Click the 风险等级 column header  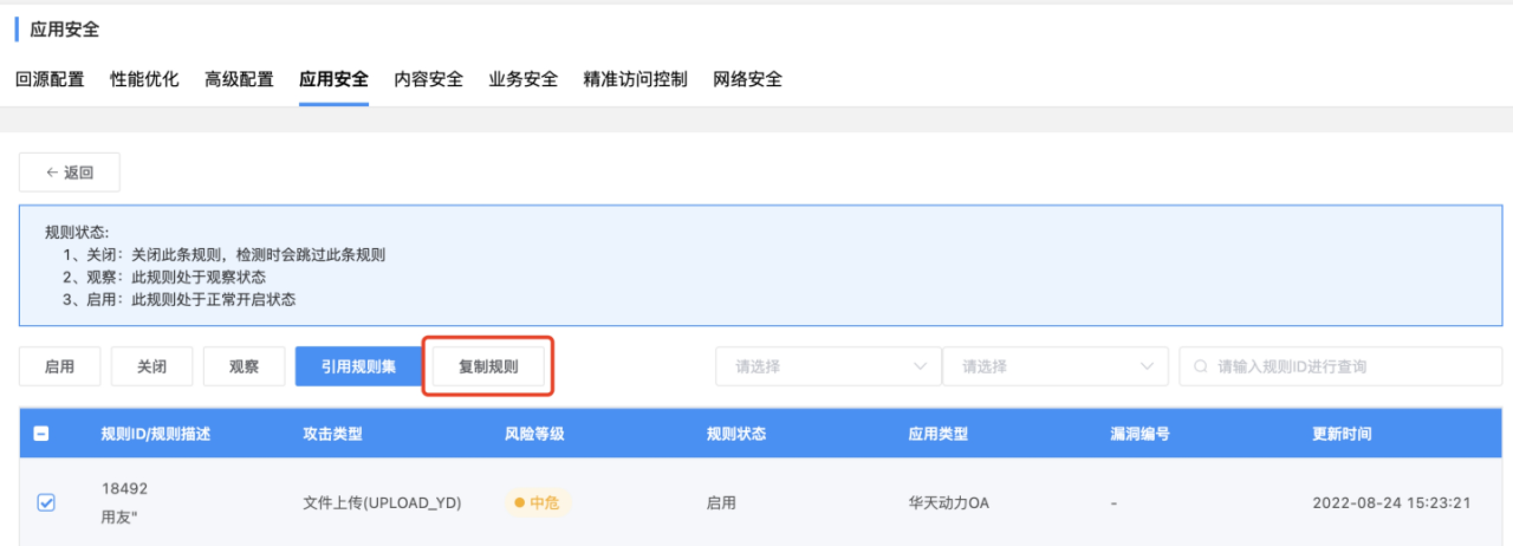coord(534,434)
